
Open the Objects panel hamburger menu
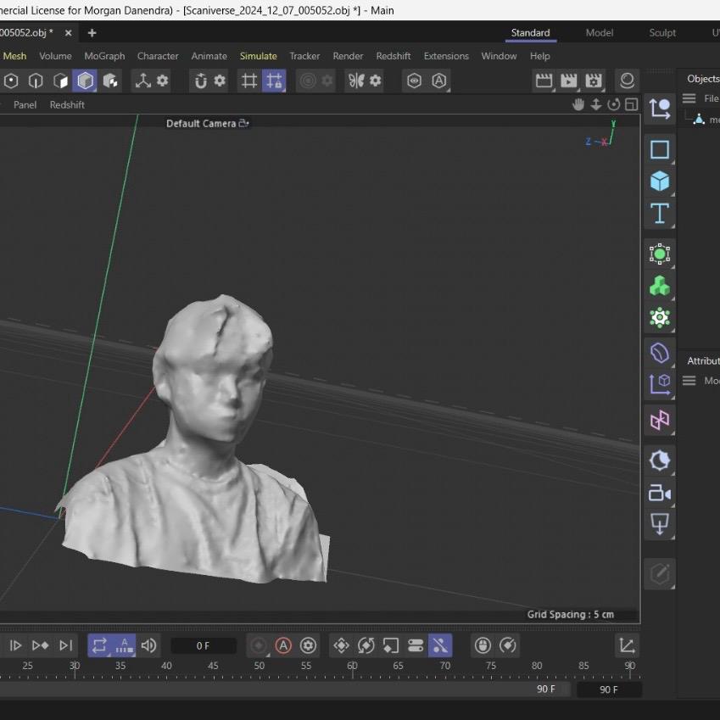pos(691,98)
